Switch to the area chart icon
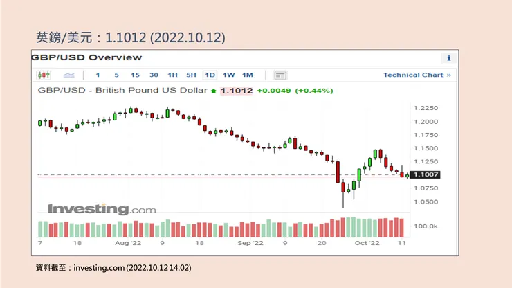 tap(69, 75)
